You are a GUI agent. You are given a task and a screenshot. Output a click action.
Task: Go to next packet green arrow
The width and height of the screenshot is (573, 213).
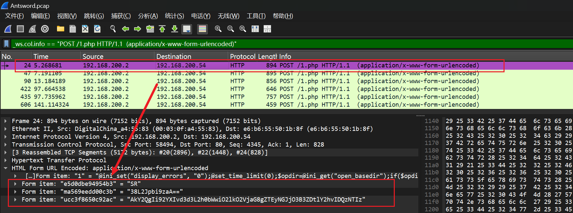tap(138, 29)
